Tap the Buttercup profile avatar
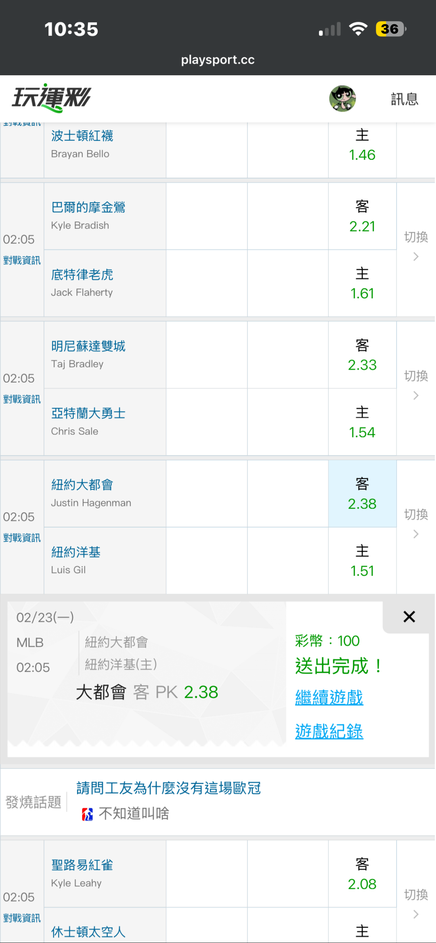This screenshot has width=436, height=943. pos(342,98)
